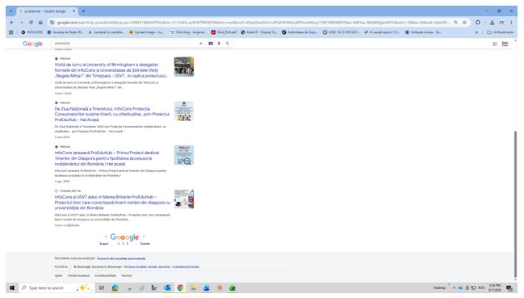524x298 pixels.
Task: Open the downloads icon in Chrome toolbar
Action: tap(492, 23)
